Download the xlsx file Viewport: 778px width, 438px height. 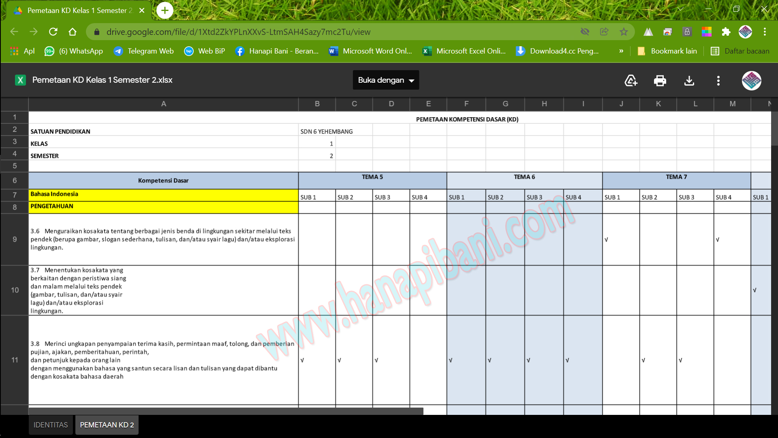(x=689, y=80)
